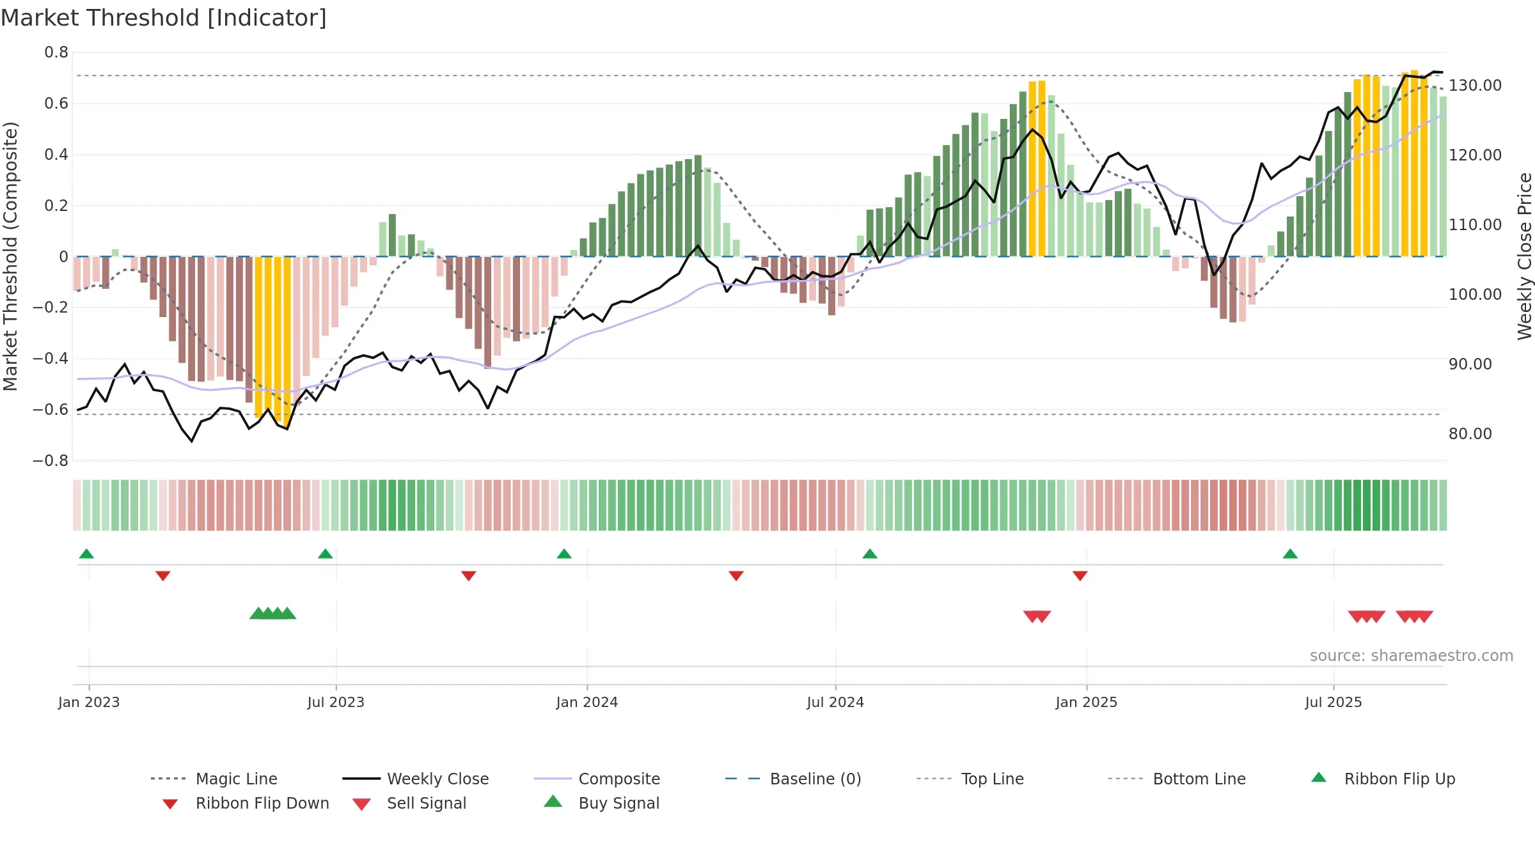This screenshot has width=1535, height=863.
Task: Click the 90.00 price axis label
Action: [1470, 364]
